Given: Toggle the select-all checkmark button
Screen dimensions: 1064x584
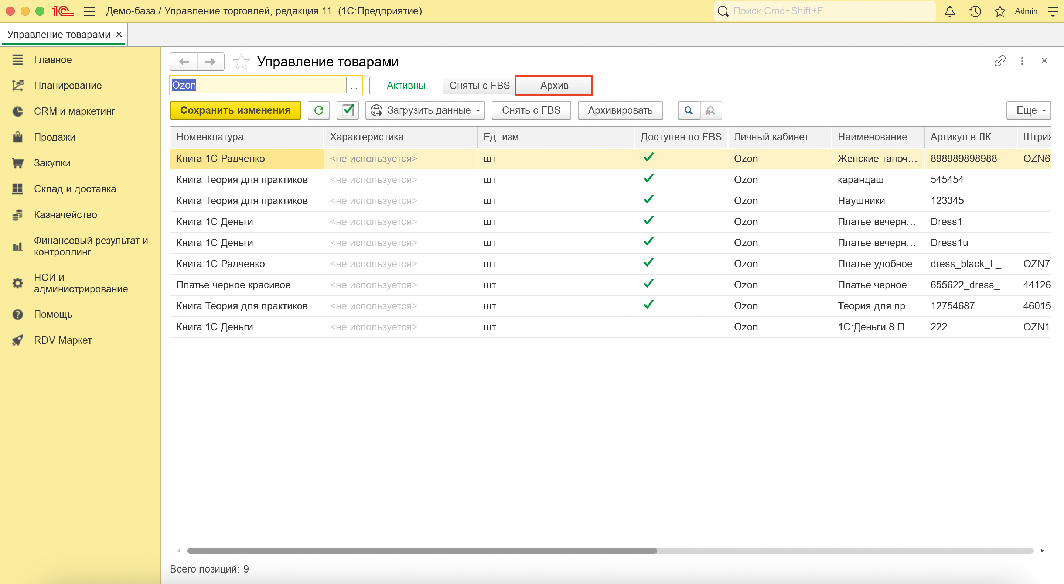Looking at the screenshot, I should (x=347, y=110).
